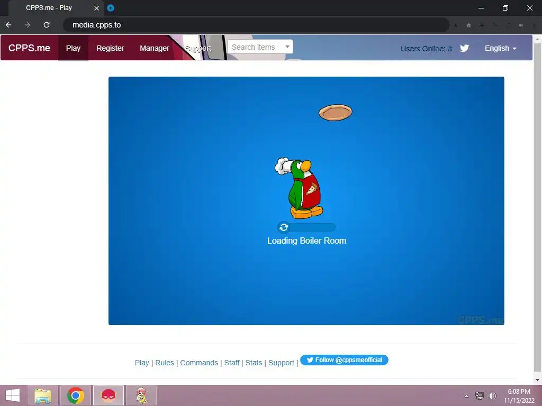This screenshot has height=406, width=542.
Task: Click the media.cpps.to address bar
Action: [256, 25]
